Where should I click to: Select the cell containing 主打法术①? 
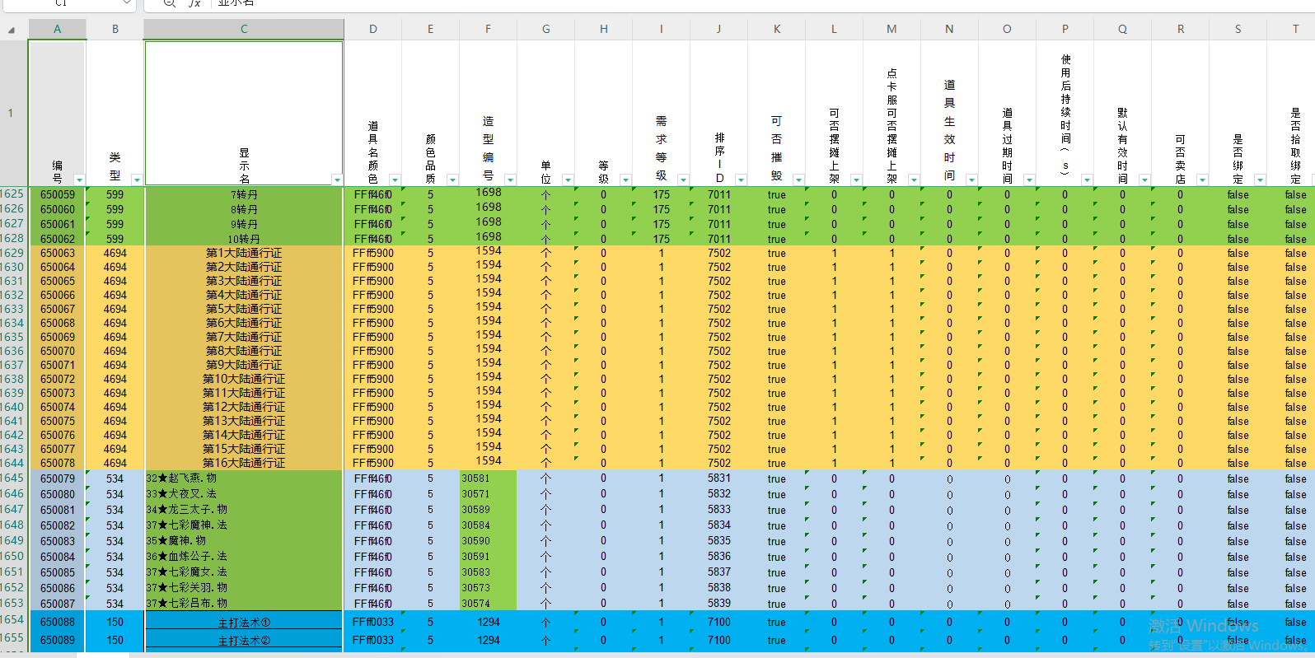pyautogui.click(x=244, y=623)
